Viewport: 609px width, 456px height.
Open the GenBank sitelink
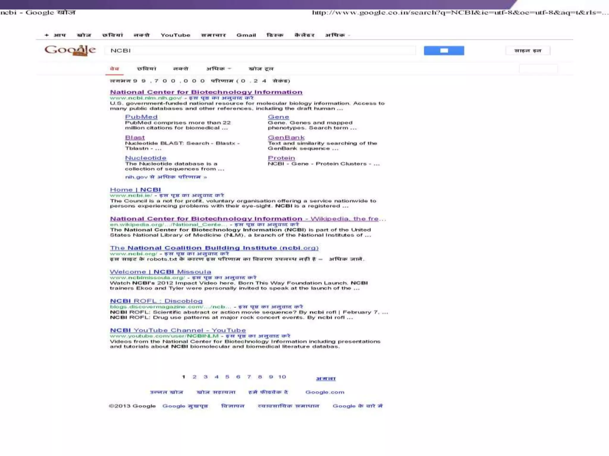point(286,137)
